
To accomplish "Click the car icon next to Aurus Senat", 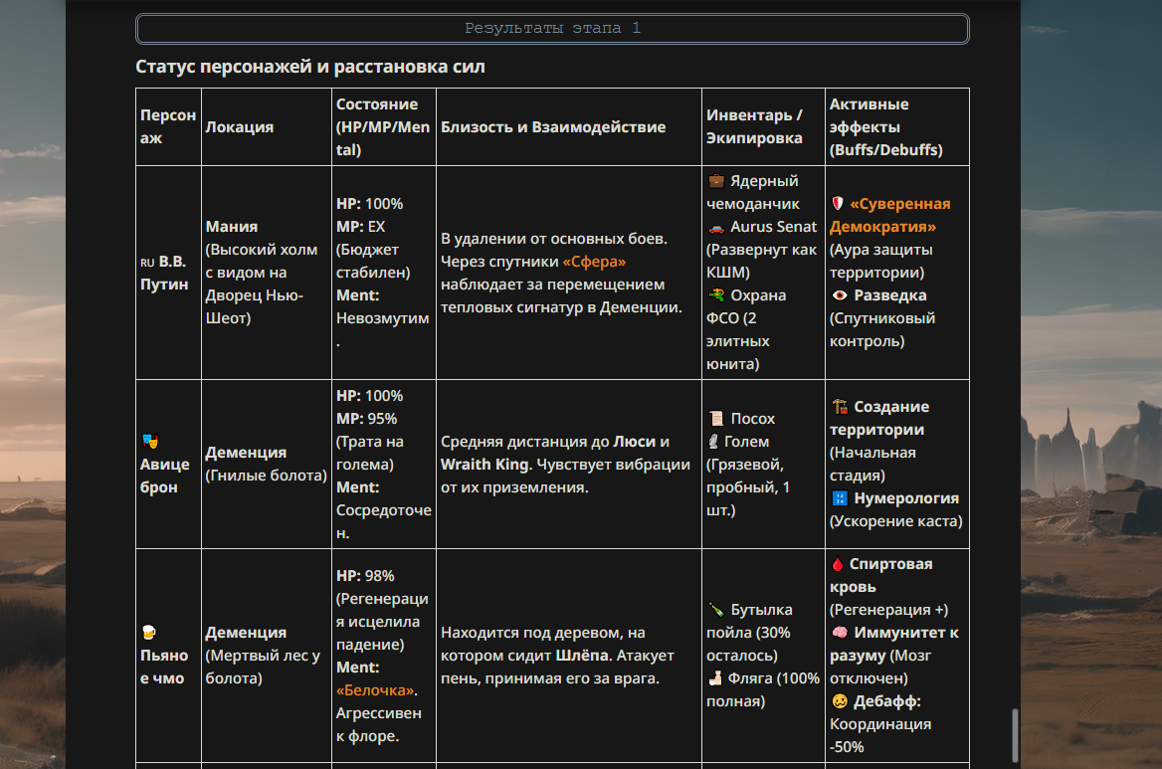I will (x=716, y=227).
